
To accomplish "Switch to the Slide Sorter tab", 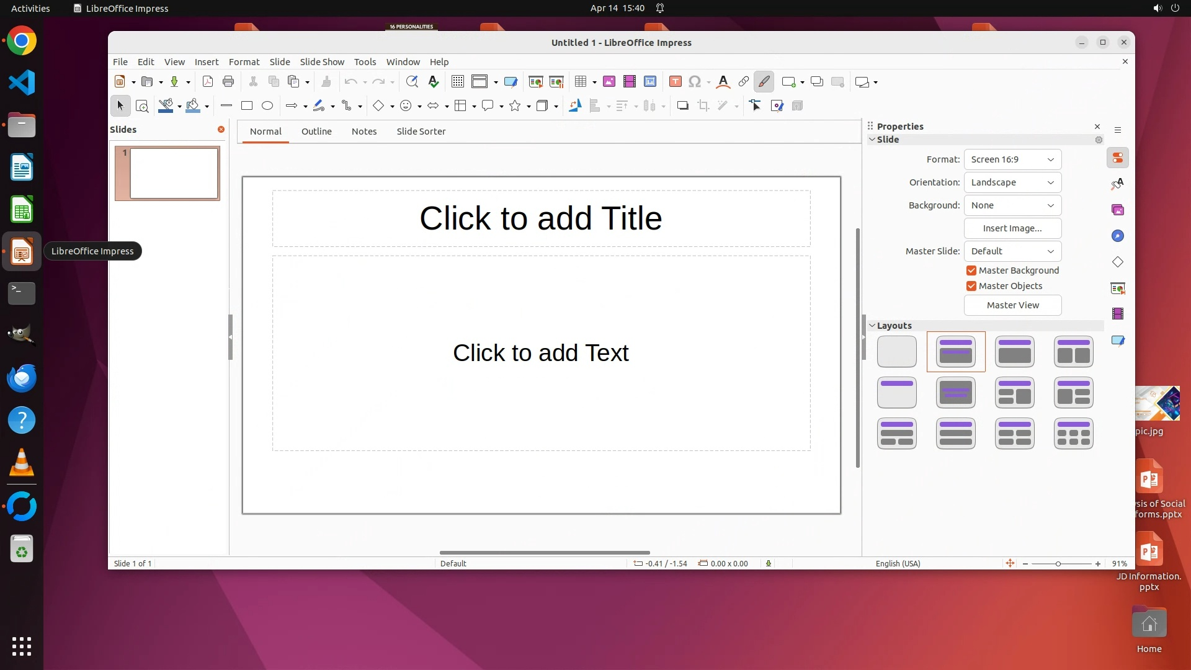I will pyautogui.click(x=421, y=132).
